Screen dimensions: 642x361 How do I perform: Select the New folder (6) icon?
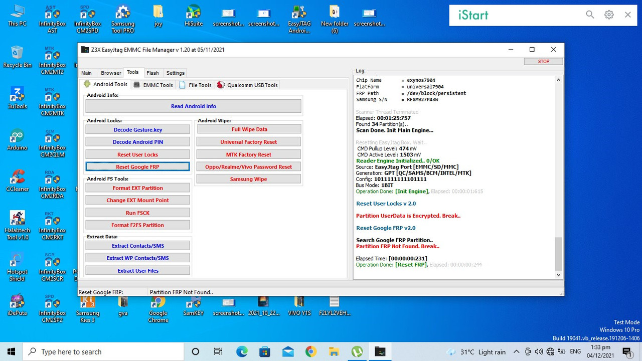[335, 19]
